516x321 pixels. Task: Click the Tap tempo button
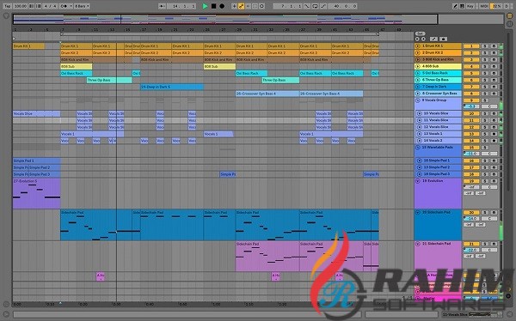click(7, 6)
